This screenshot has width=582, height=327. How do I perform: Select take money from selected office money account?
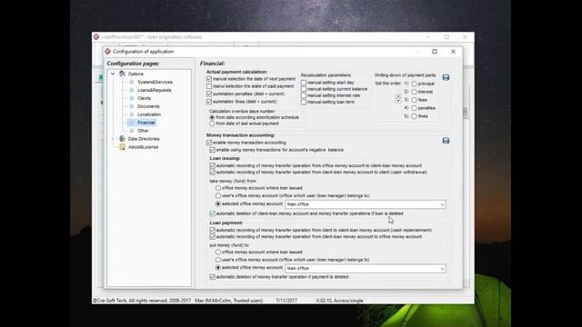(x=218, y=203)
